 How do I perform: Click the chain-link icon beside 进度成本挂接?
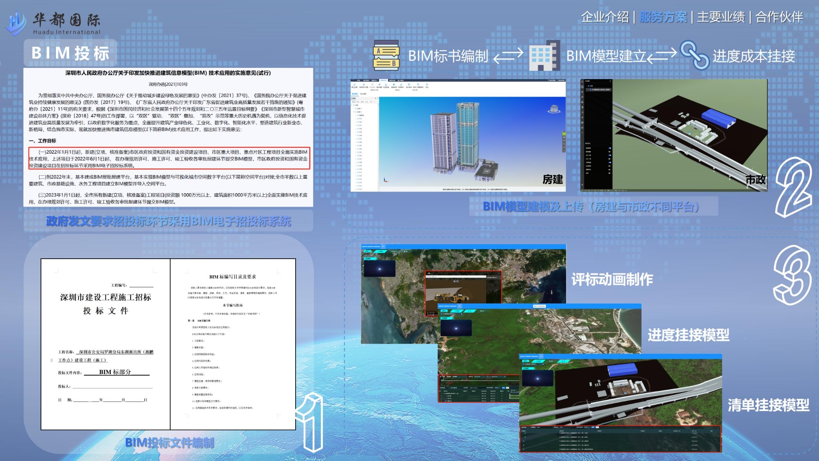point(694,55)
